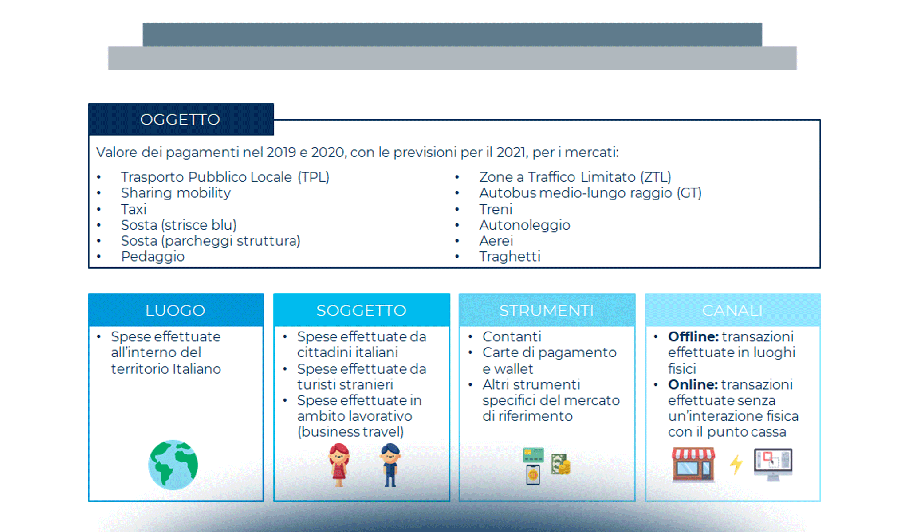Select the CANALI panel header

(732, 310)
